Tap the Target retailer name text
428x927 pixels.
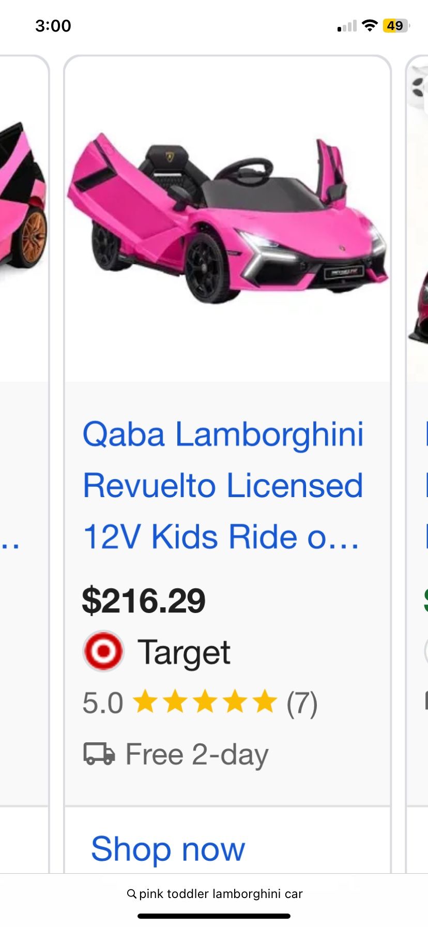[184, 651]
